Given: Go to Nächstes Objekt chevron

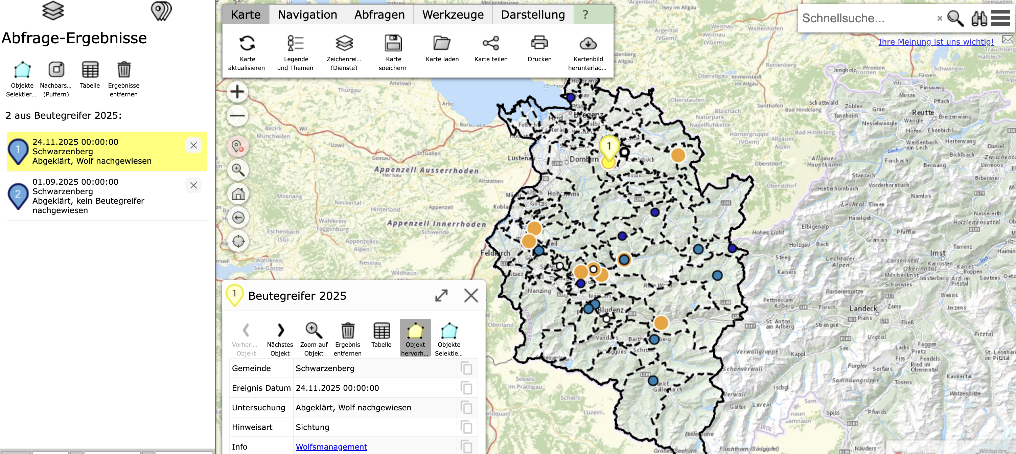Looking at the screenshot, I should pyautogui.click(x=280, y=330).
